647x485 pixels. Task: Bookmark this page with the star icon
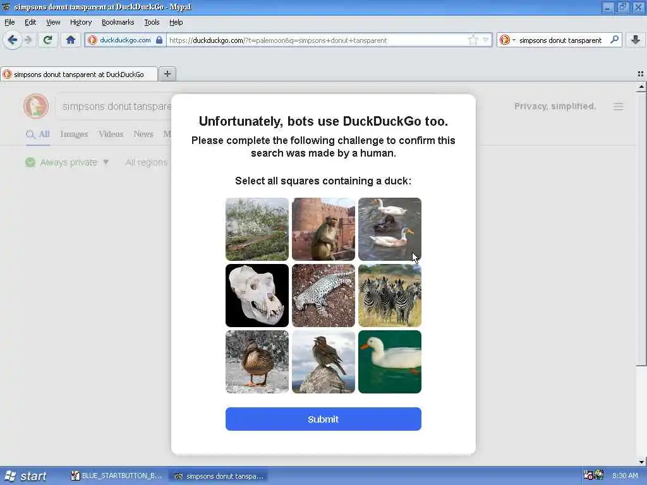point(473,40)
